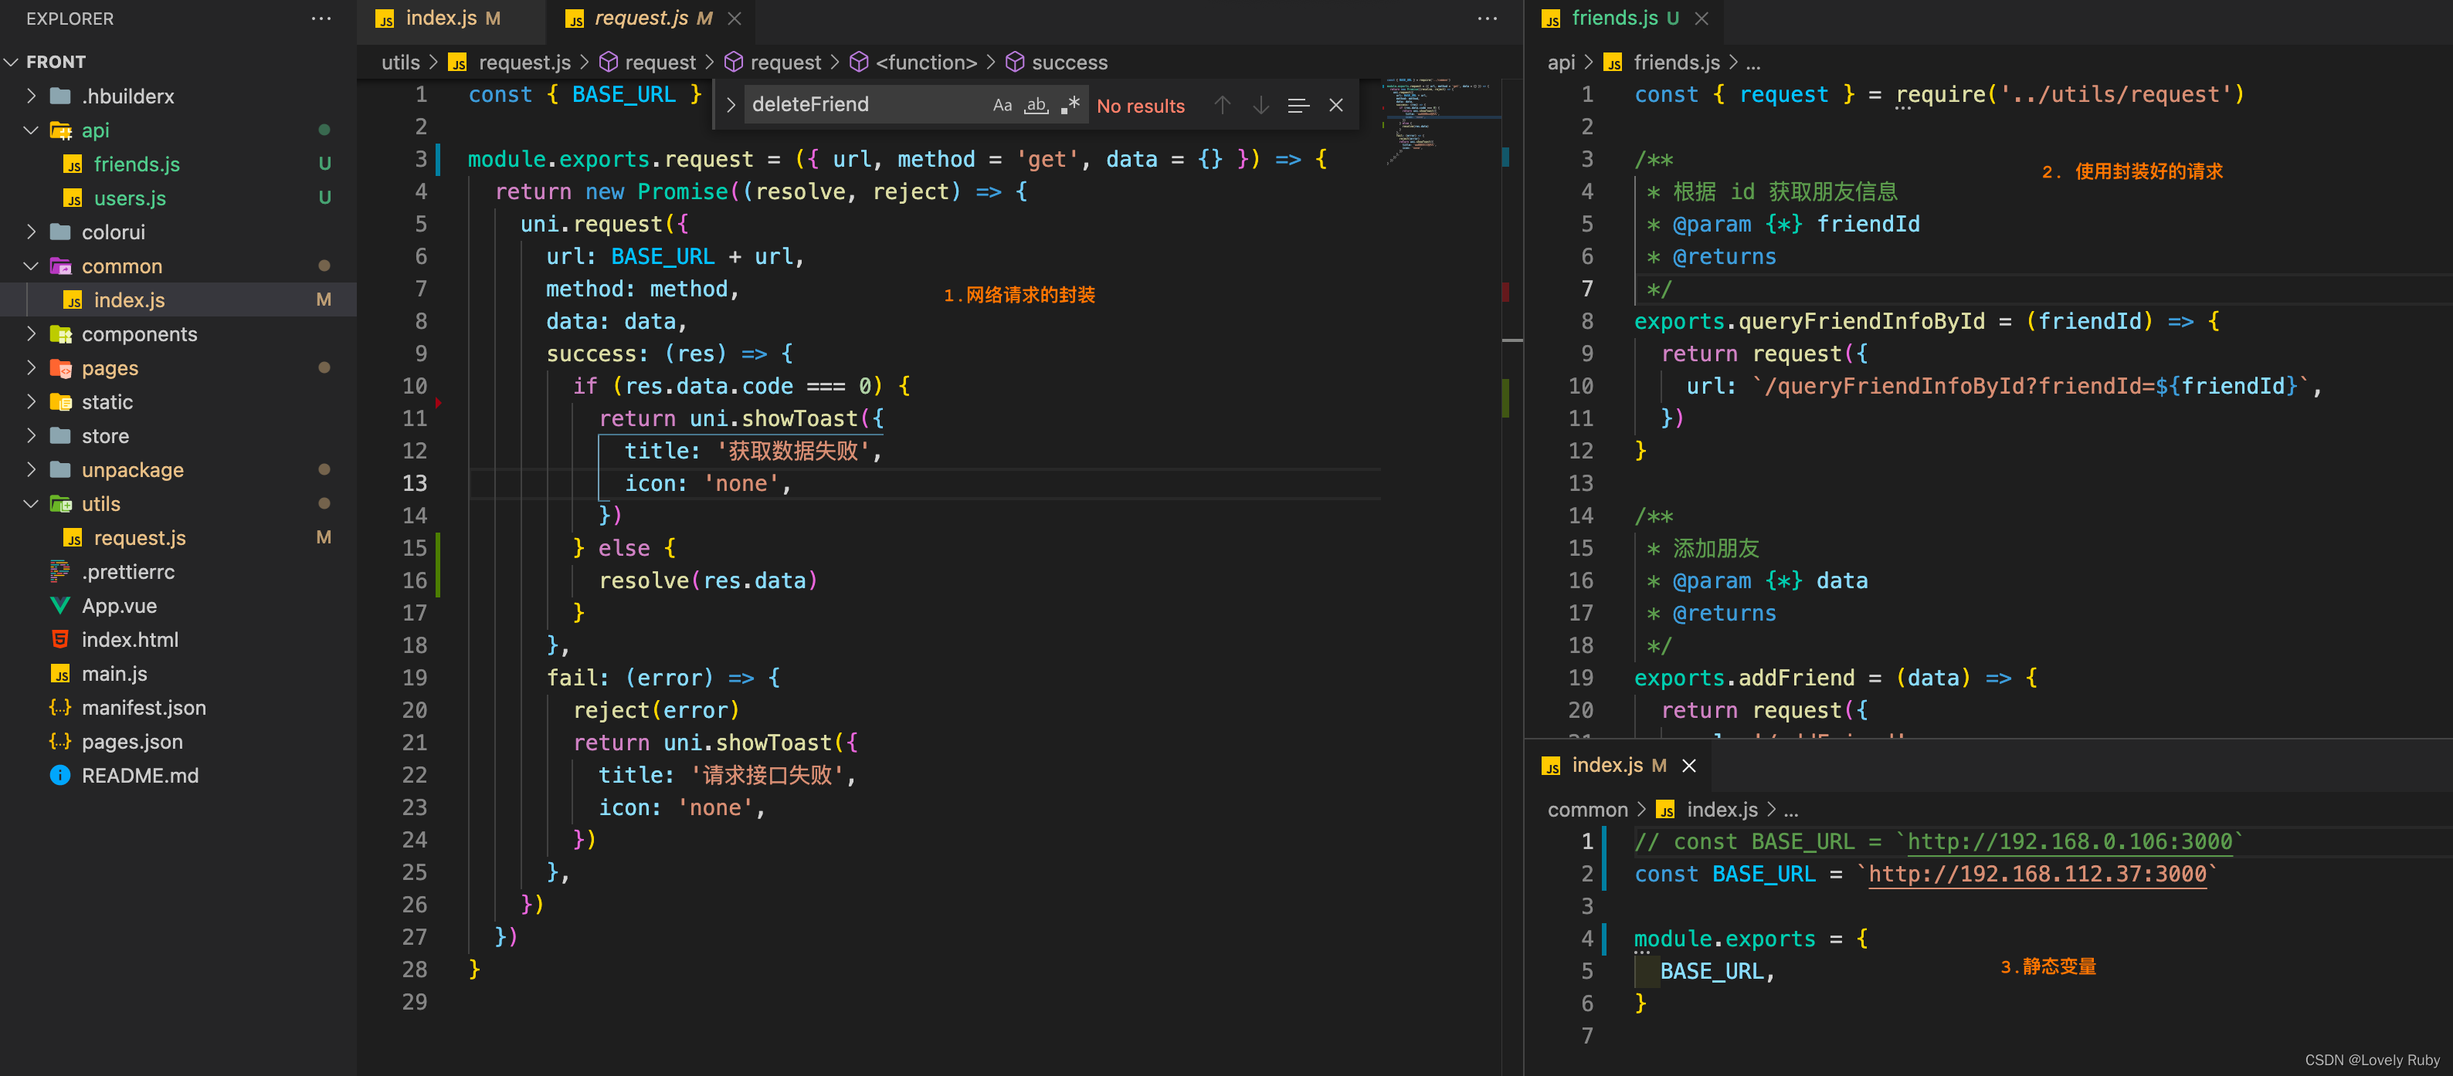The image size is (2453, 1076).
Task: Go to the next match in find
Action: [x=1260, y=106]
